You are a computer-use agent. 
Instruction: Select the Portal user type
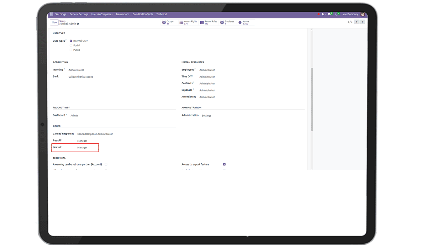coord(71,46)
